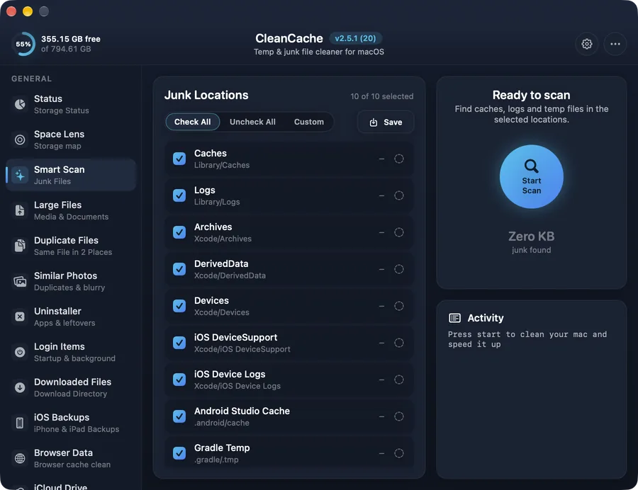Image resolution: width=638 pixels, height=490 pixels.
Task: Click the '10 of 10 selected' text
Action: point(381,96)
